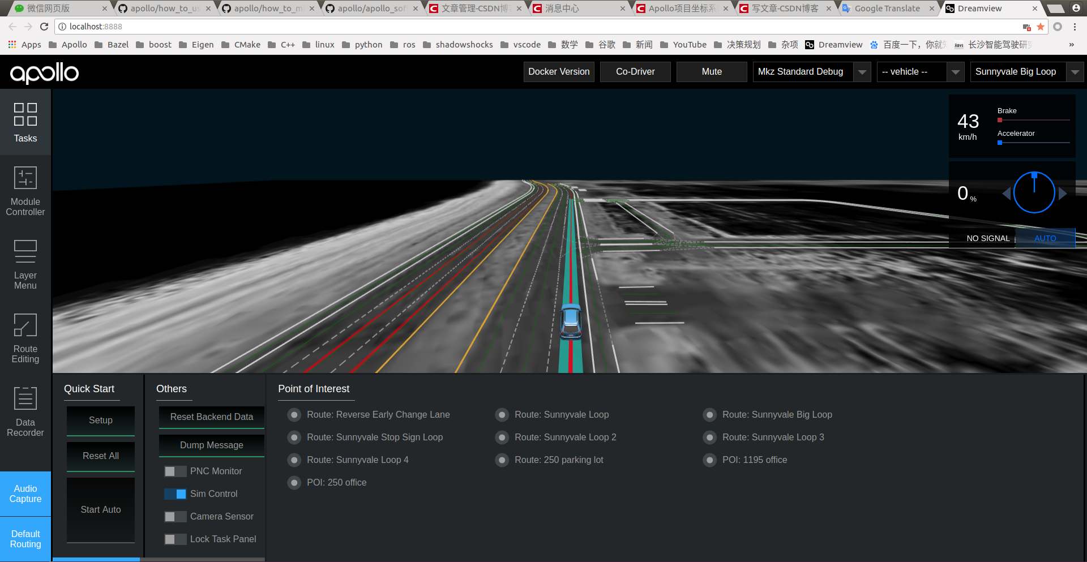Expand the vehicle selection dropdown
The width and height of the screenshot is (1087, 562).
[956, 72]
